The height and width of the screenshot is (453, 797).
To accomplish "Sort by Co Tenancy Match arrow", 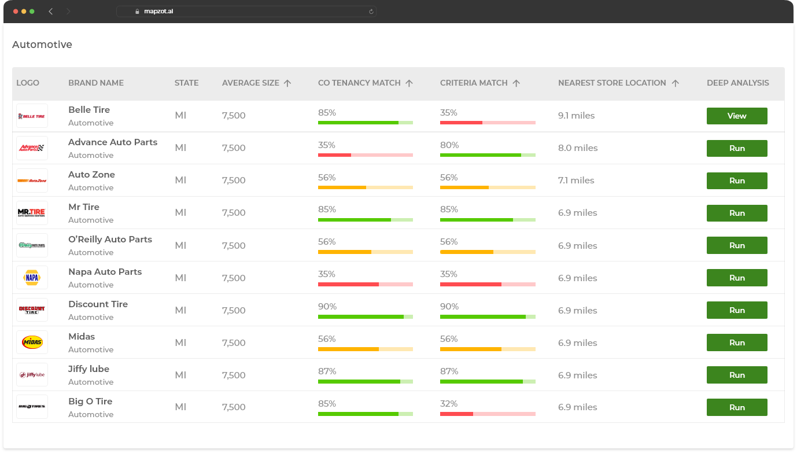I will pyautogui.click(x=409, y=83).
